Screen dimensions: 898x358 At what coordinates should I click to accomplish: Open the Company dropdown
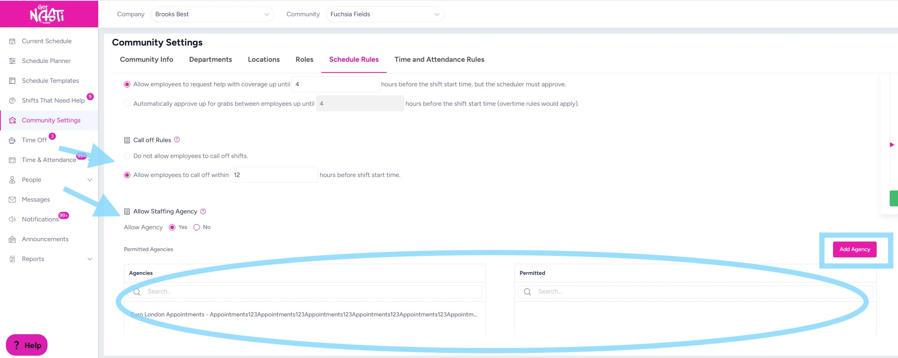pos(212,14)
